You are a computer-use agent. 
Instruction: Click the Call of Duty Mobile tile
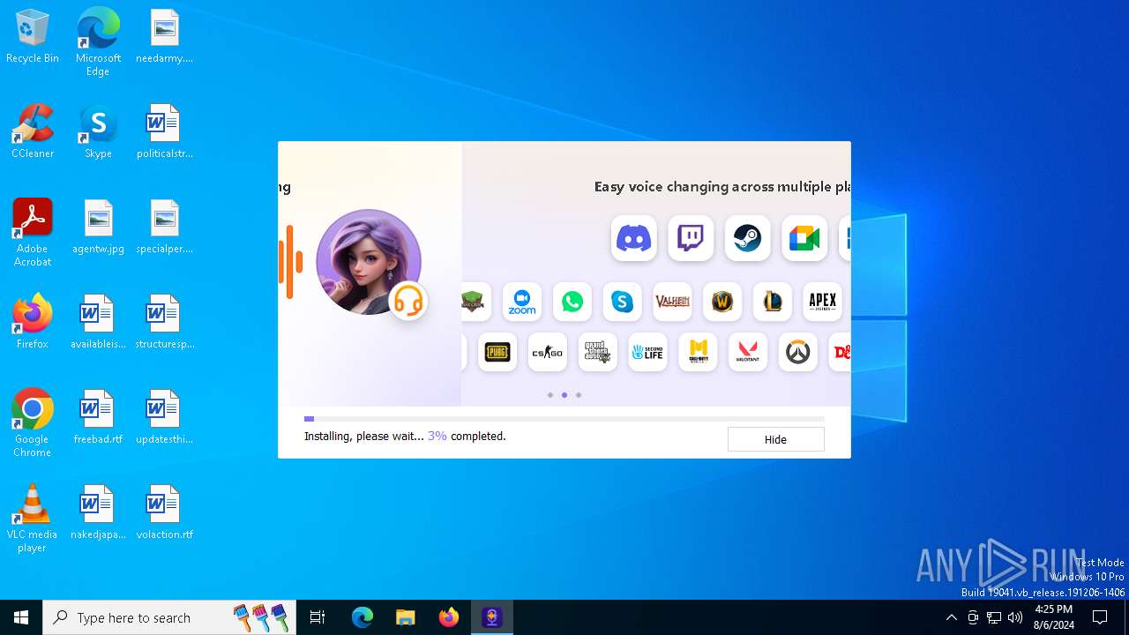(698, 353)
